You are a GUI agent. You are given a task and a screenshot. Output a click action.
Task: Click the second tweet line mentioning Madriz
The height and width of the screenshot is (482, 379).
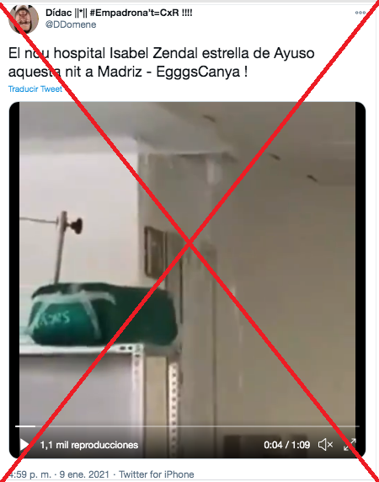(x=128, y=72)
